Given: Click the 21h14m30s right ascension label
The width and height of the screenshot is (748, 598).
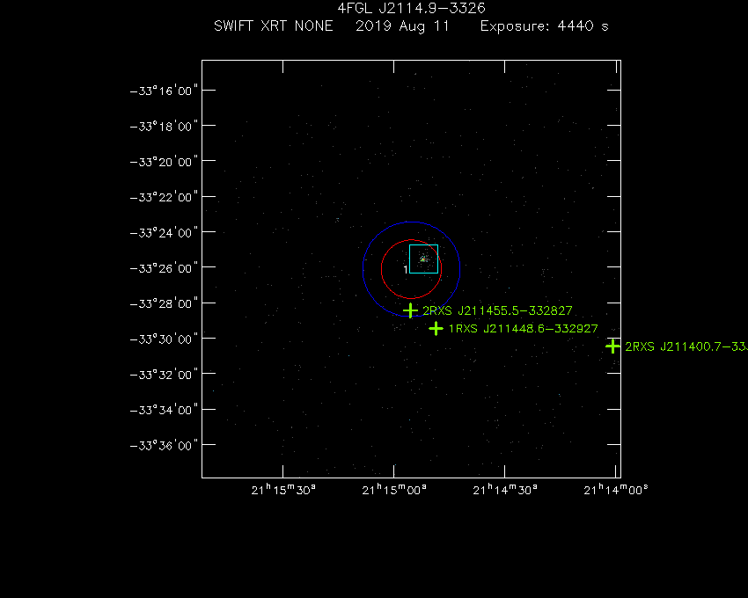Looking at the screenshot, I should click(505, 490).
